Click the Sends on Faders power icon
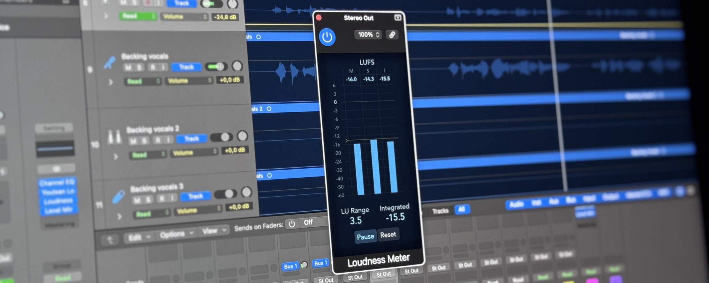This screenshot has height=283, width=709. click(292, 224)
